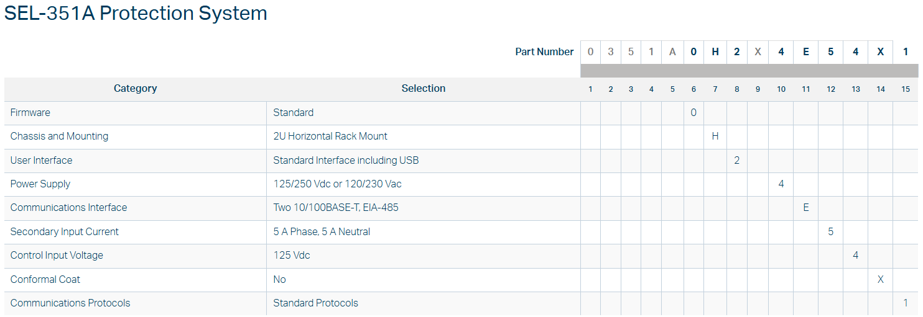This screenshot has width=923, height=317.
Task: Click 'Standard Interface including USB' selection
Action: tap(346, 160)
